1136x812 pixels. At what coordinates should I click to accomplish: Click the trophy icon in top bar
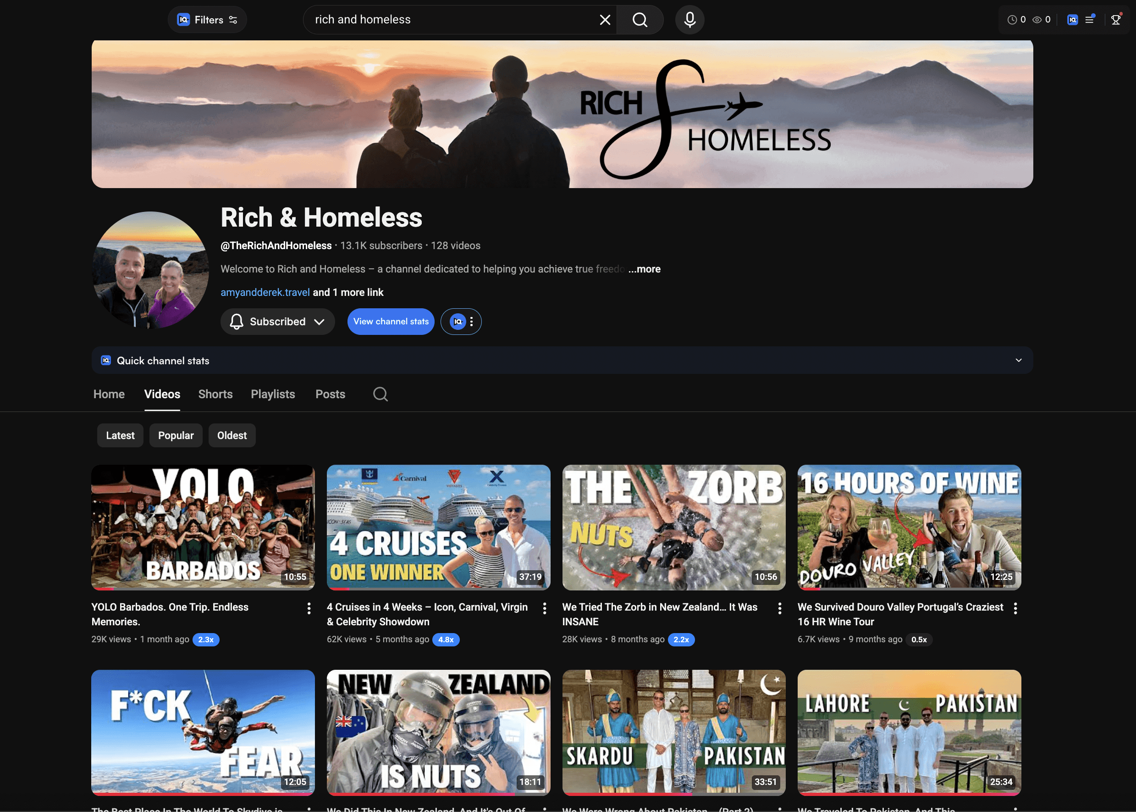coord(1115,20)
